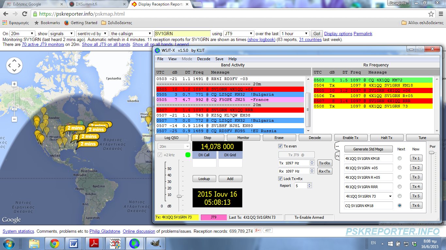Viewport: 446px width, 250px height.
Task: Switch to WSJT-X globe icon in taskbar
Action: tap(134, 243)
